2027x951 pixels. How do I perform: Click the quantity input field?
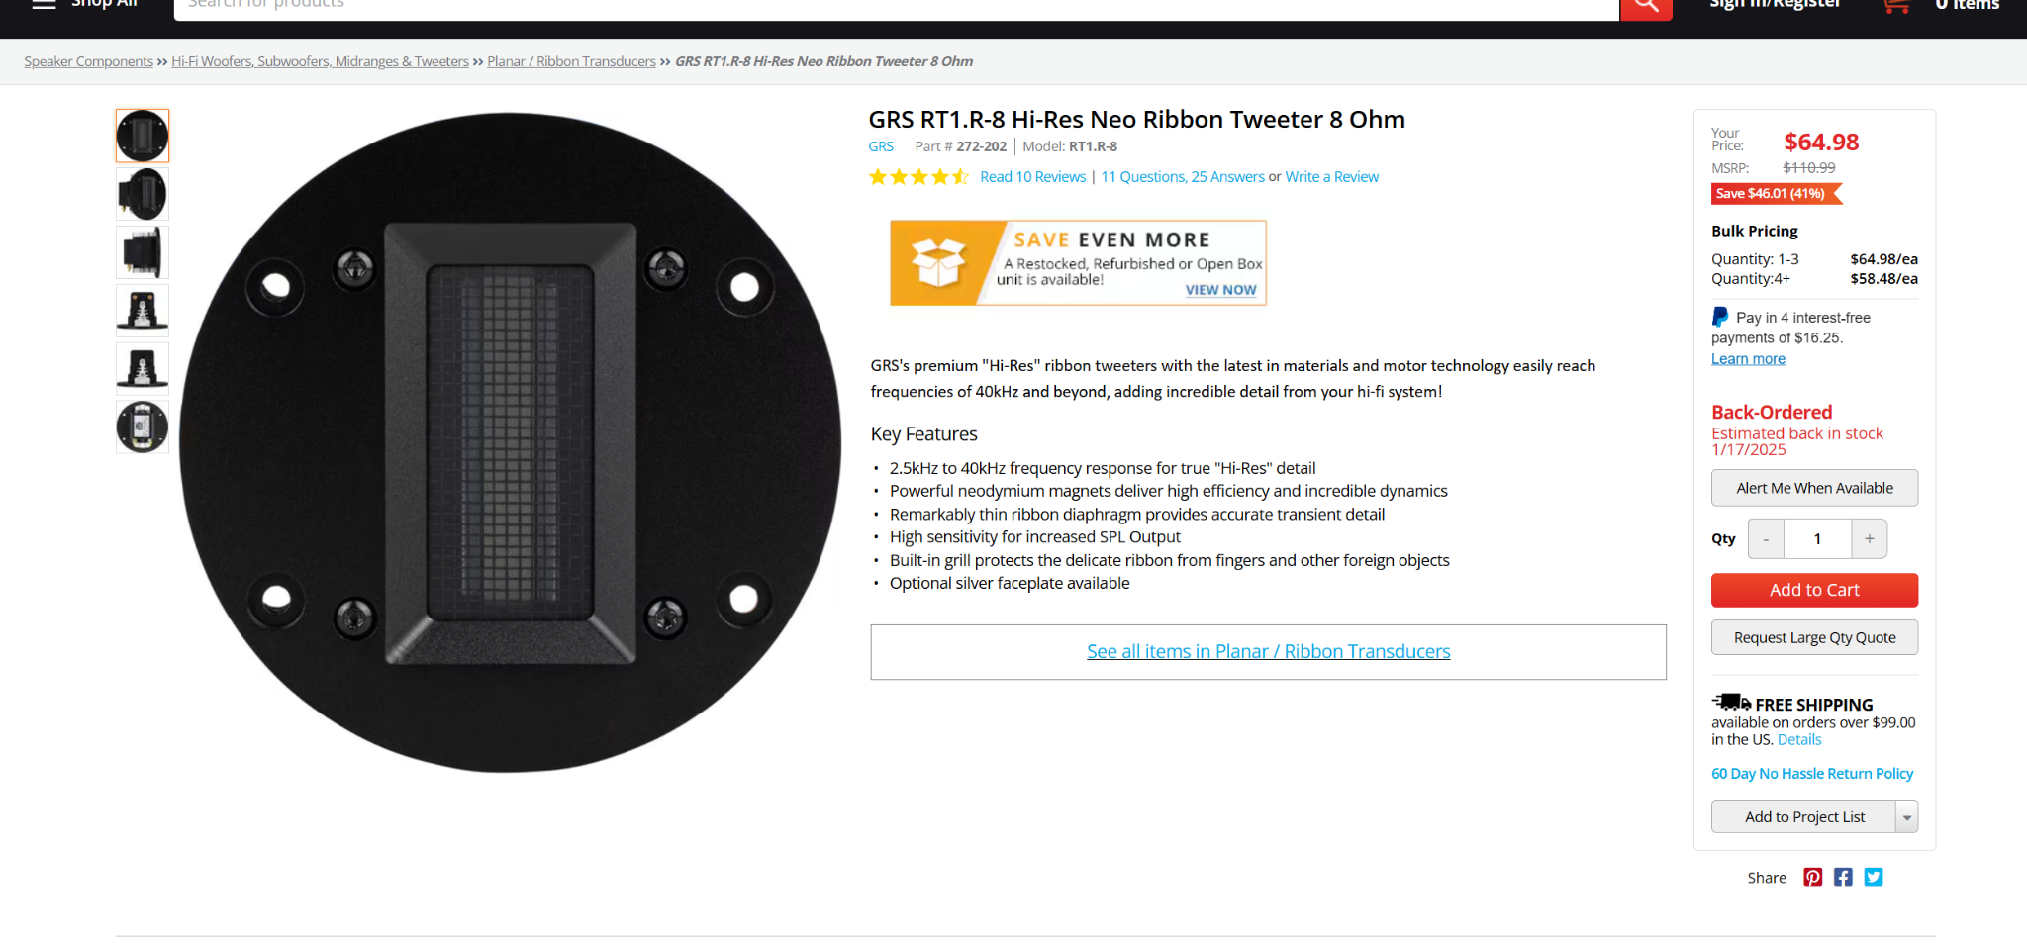pos(1817,538)
